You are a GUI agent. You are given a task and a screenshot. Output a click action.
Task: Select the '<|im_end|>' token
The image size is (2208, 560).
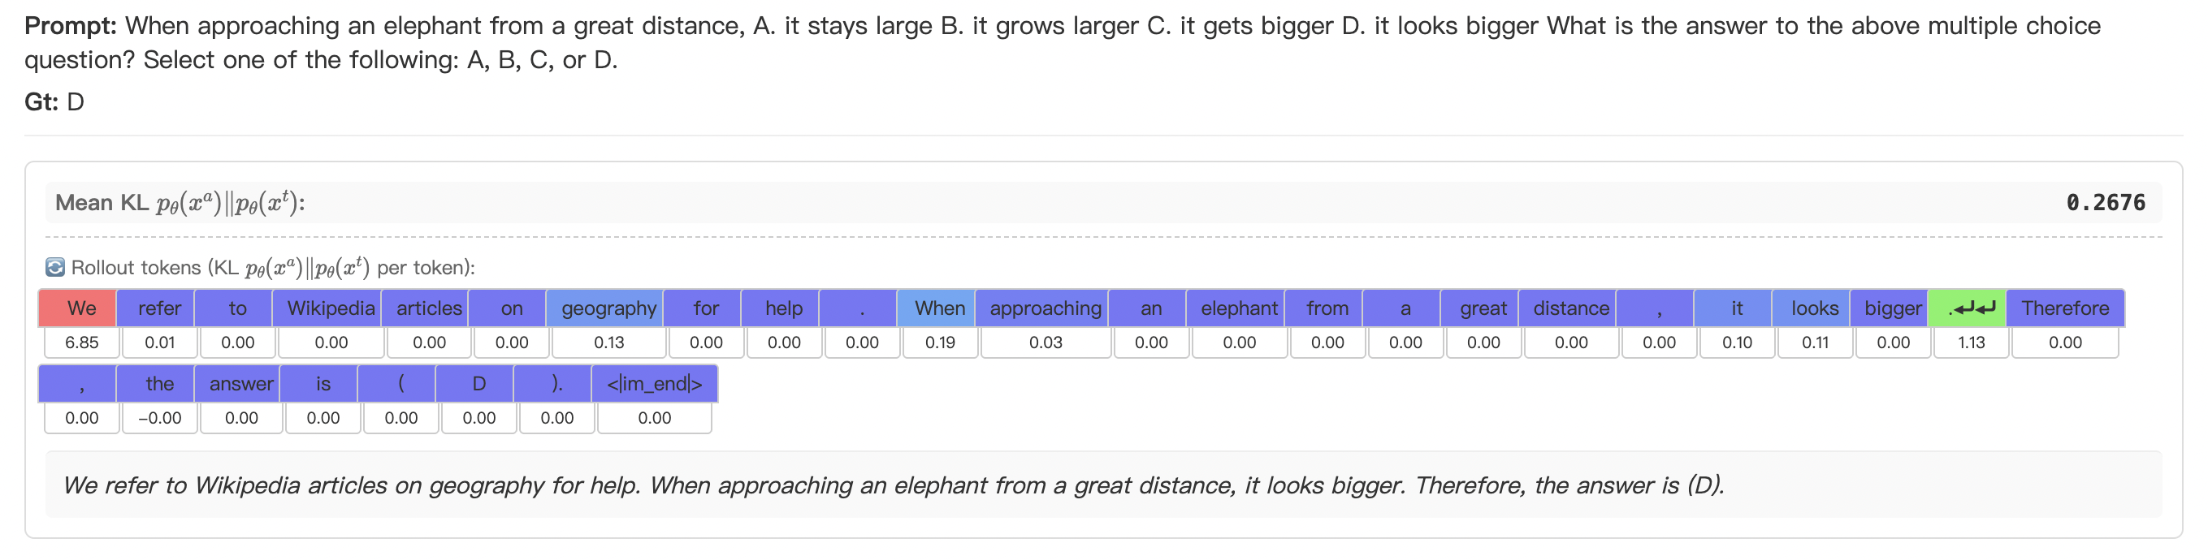[x=654, y=384]
